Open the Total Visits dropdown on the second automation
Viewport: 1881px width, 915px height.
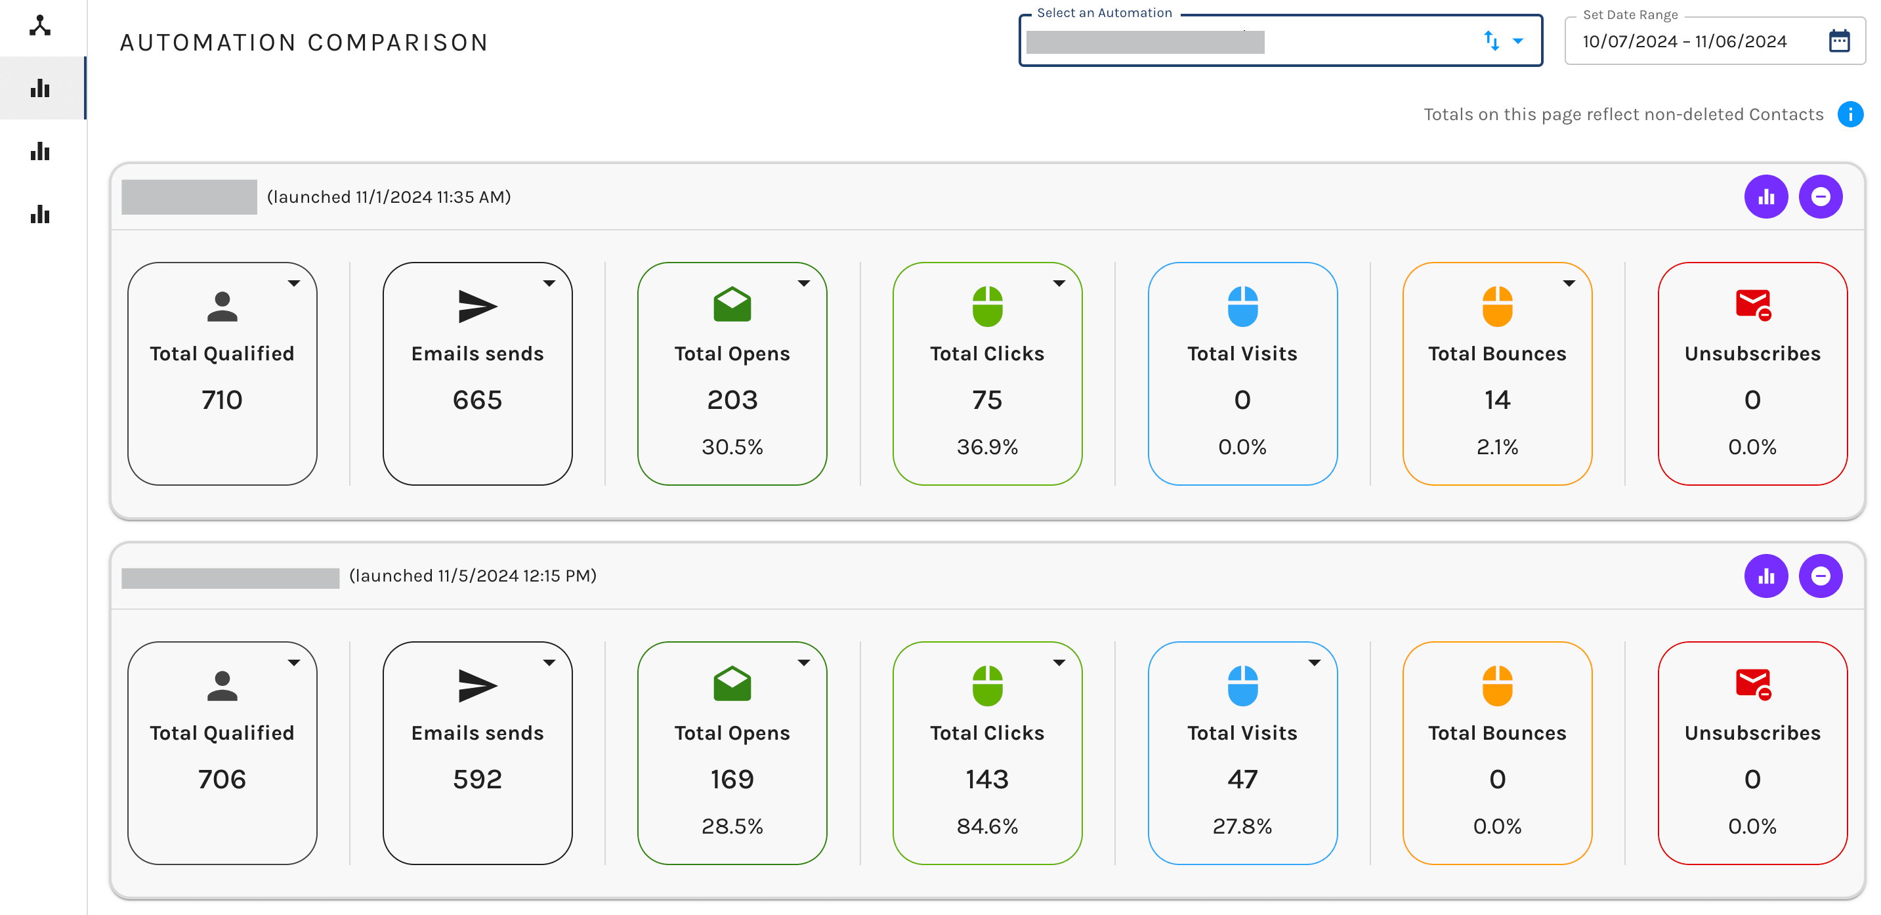click(1315, 663)
